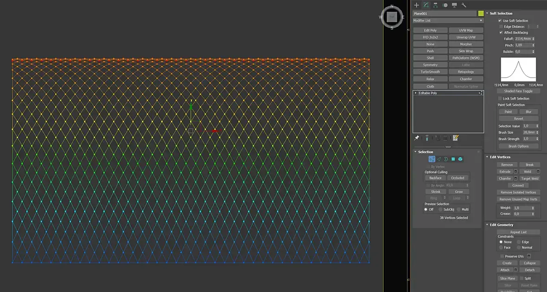Apply the Unwrap UVW modifier
The height and width of the screenshot is (292, 547).
[x=466, y=38]
